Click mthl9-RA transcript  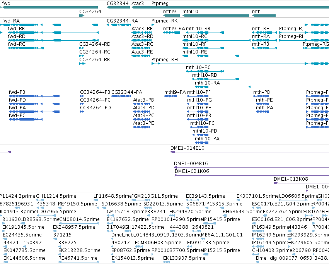171,33
